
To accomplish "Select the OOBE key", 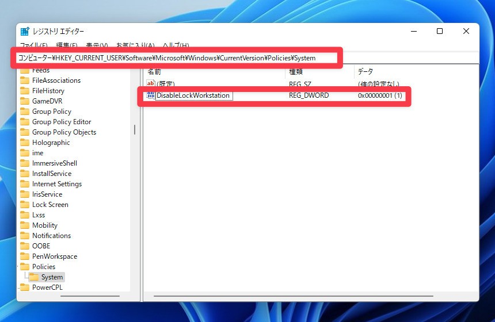I will click(x=41, y=246).
